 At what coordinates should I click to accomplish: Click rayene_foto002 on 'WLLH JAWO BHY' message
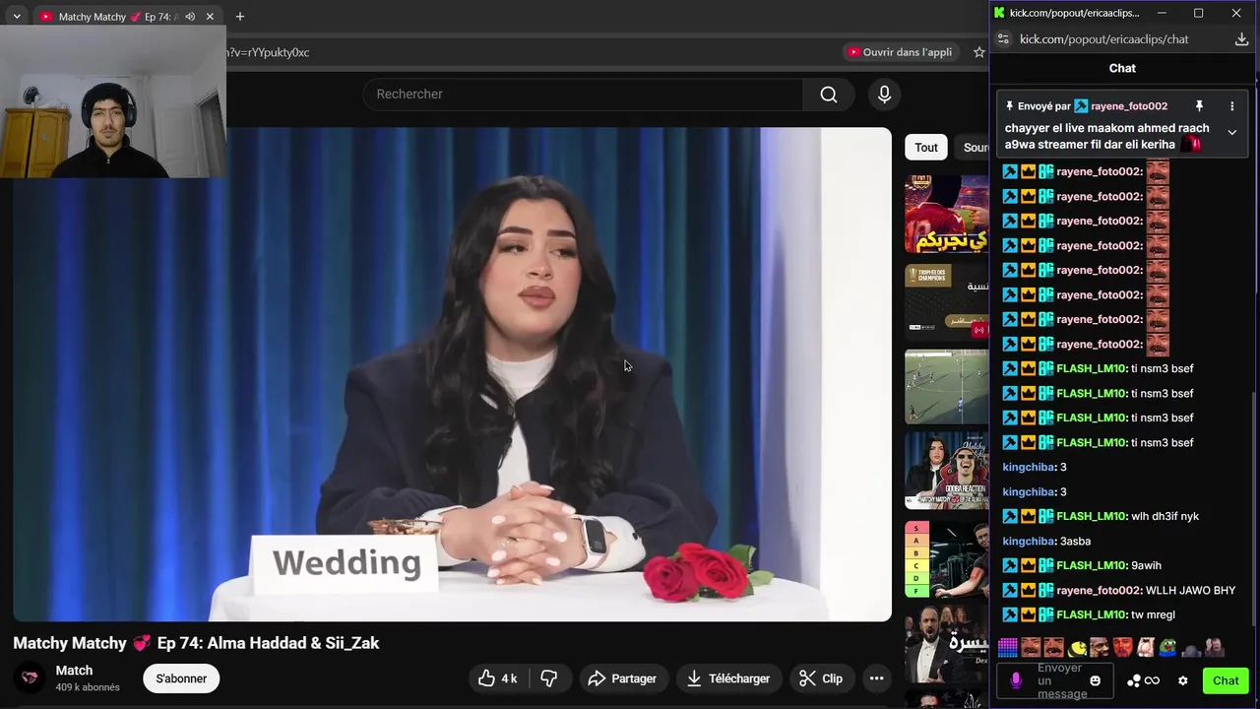(1099, 590)
